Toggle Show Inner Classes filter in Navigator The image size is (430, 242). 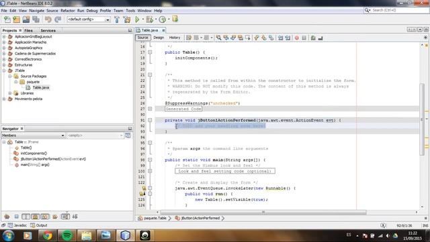coord(55,216)
